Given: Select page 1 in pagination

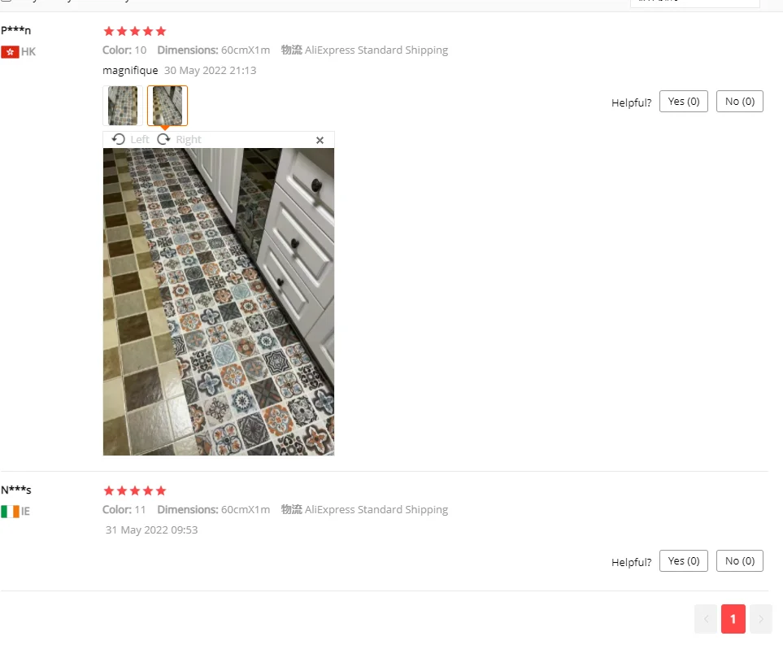Looking at the screenshot, I should click(x=733, y=619).
